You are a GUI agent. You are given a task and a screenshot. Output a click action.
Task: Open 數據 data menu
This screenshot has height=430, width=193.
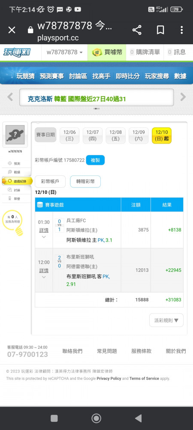coord(180,76)
